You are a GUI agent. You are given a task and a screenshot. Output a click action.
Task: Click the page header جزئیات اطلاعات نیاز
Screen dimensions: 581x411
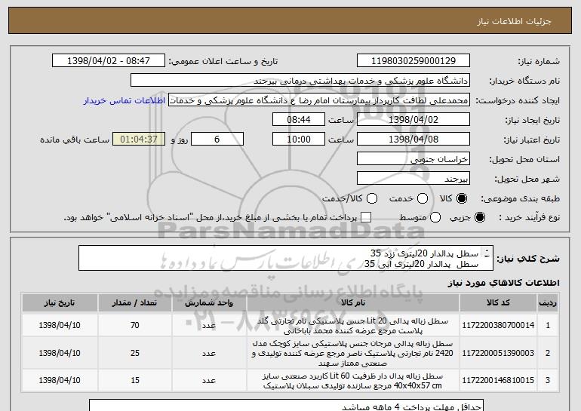515,21
